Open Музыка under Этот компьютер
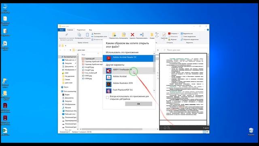 [68, 107]
